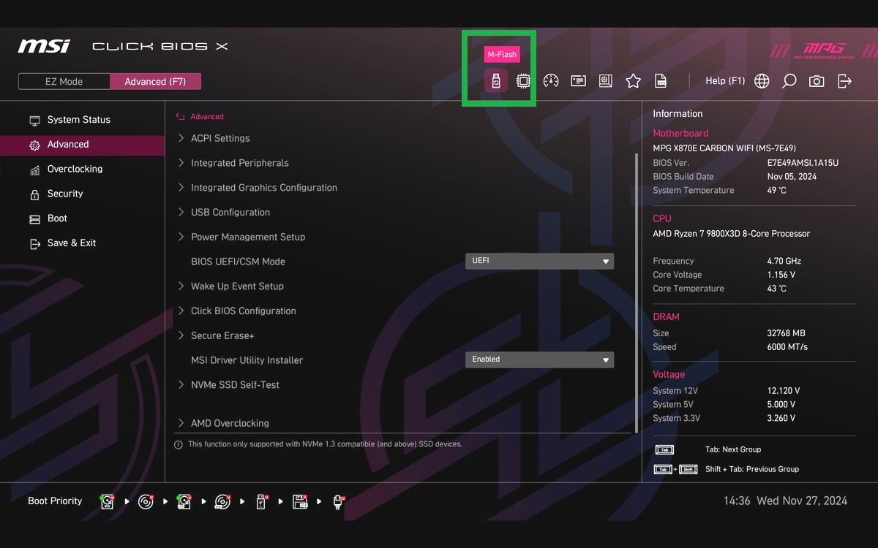Click CPU frequency 4.70 GHz value
The width and height of the screenshot is (878, 548).
click(784, 261)
